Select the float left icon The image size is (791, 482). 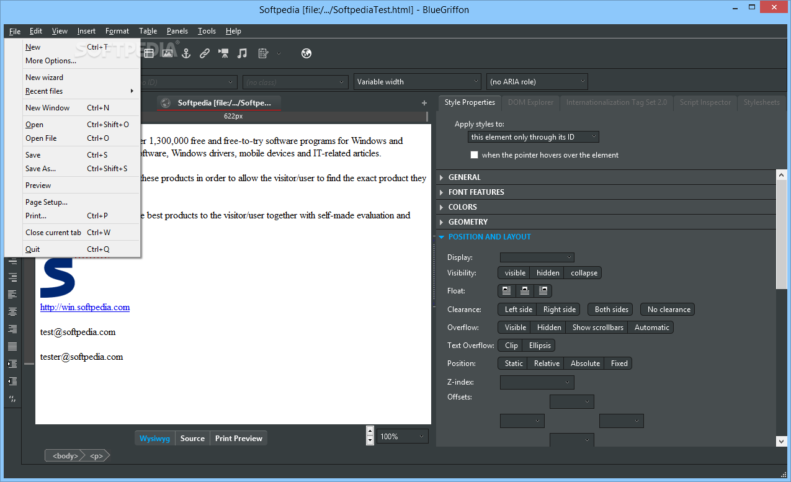click(x=507, y=290)
